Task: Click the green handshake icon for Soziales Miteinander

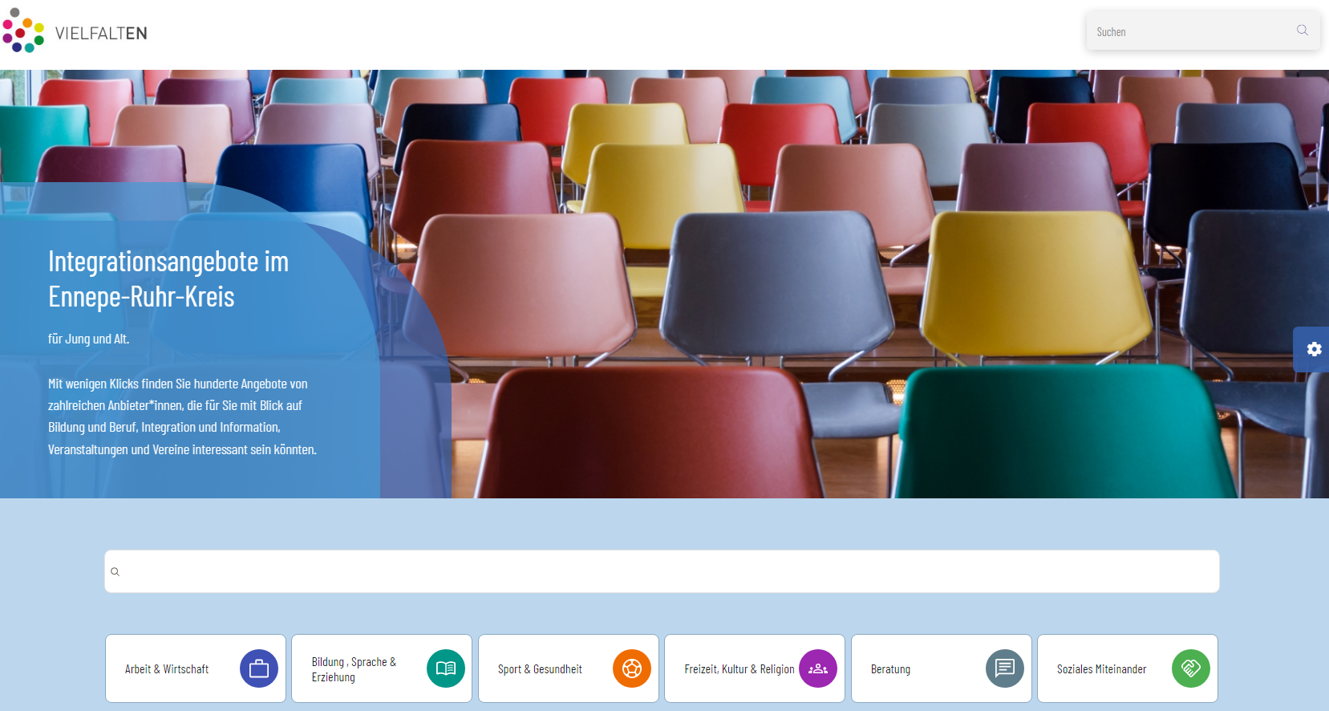Action: point(1191,668)
